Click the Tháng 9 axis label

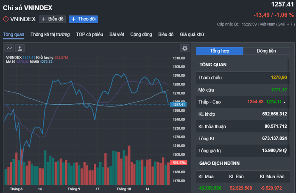click(x=74, y=189)
